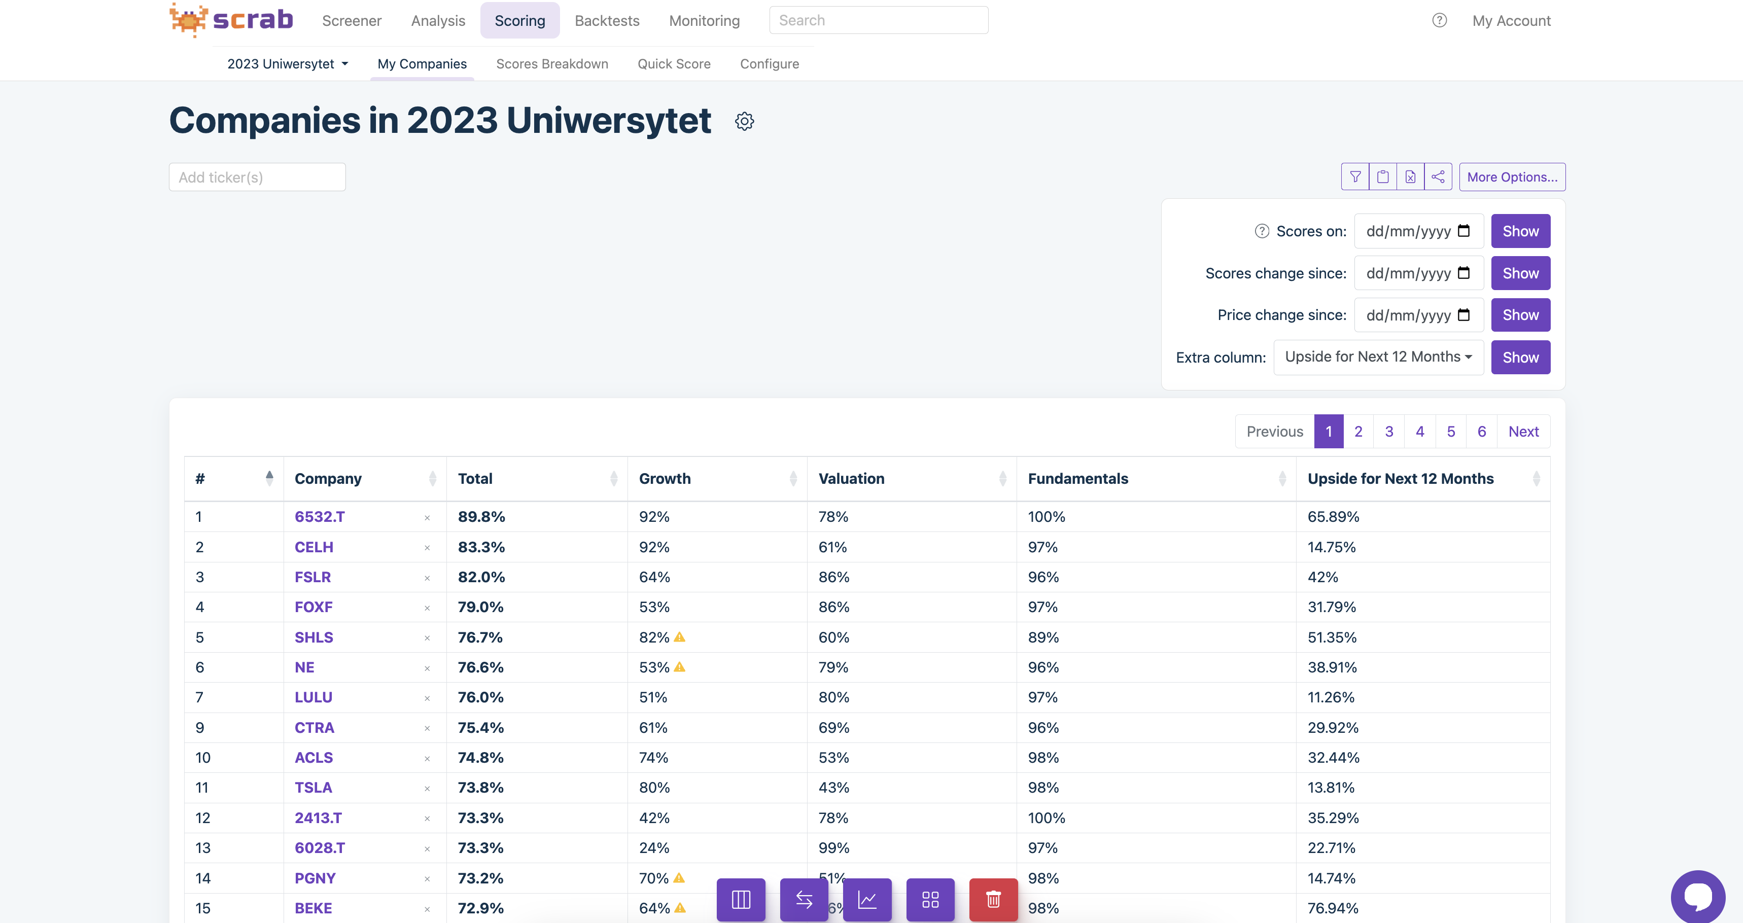Click the columns layout floating button
1743x923 pixels.
(x=741, y=899)
